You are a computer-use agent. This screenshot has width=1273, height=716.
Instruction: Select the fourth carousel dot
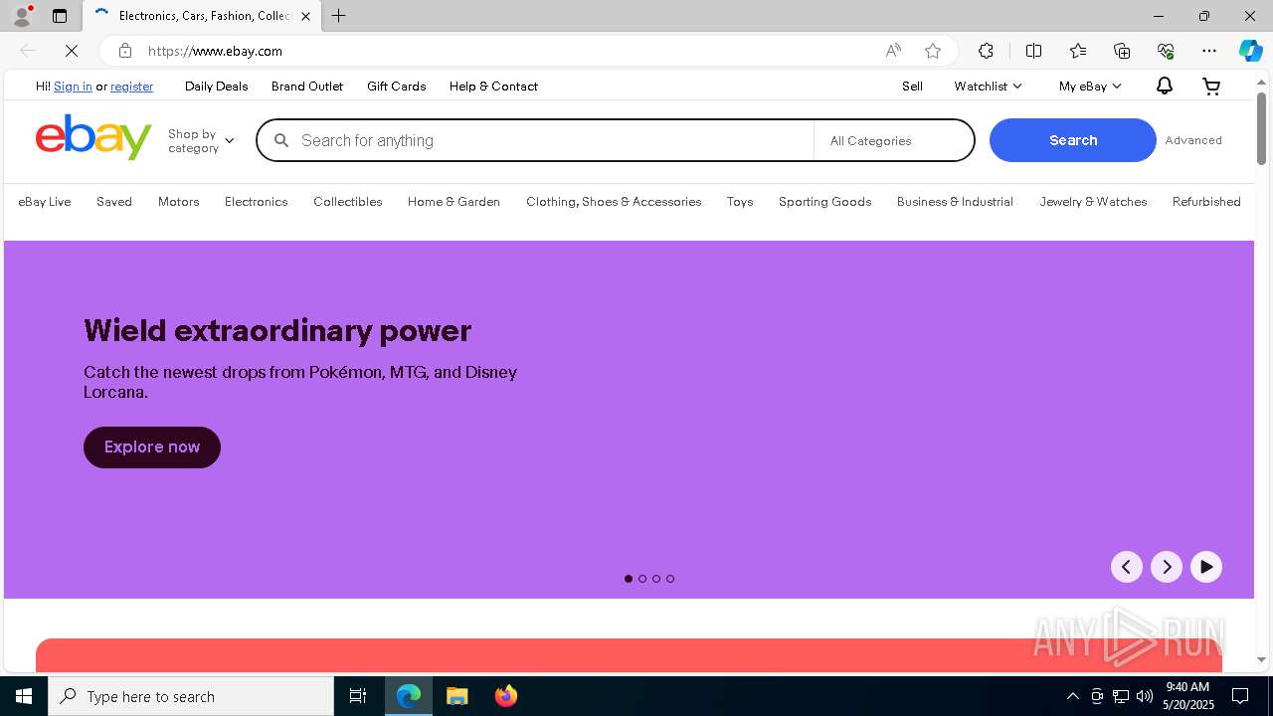click(670, 579)
